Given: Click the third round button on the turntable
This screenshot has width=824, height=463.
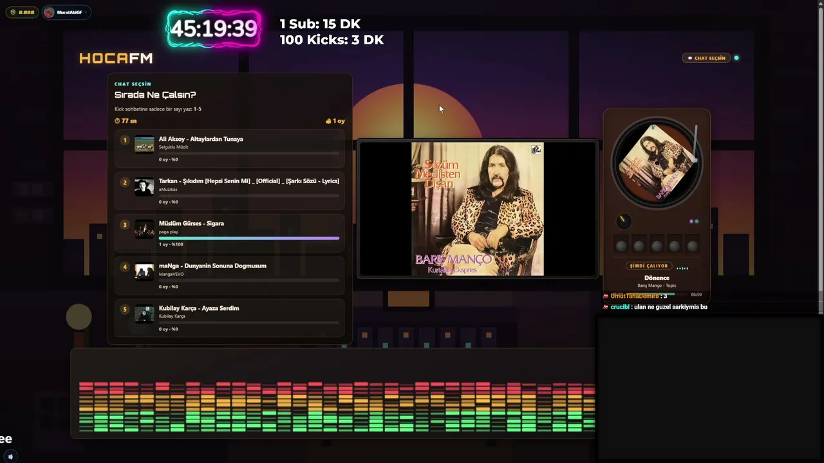Looking at the screenshot, I should click(657, 246).
